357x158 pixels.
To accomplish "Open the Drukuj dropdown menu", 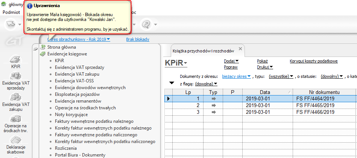I will [265, 67].
